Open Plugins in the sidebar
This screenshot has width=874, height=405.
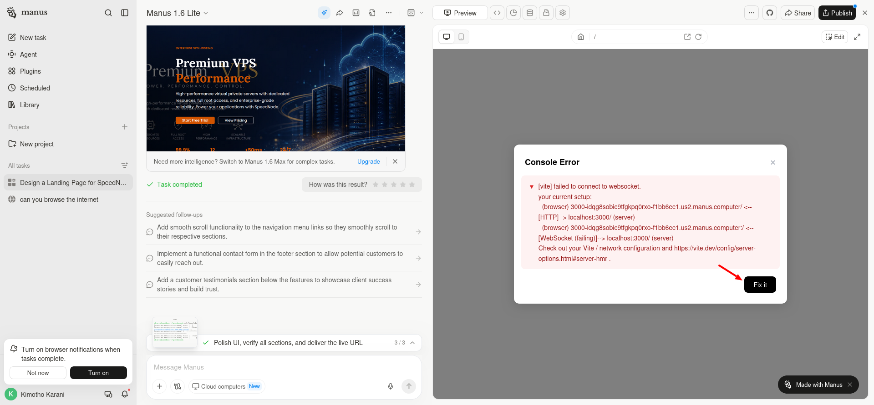(68, 71)
